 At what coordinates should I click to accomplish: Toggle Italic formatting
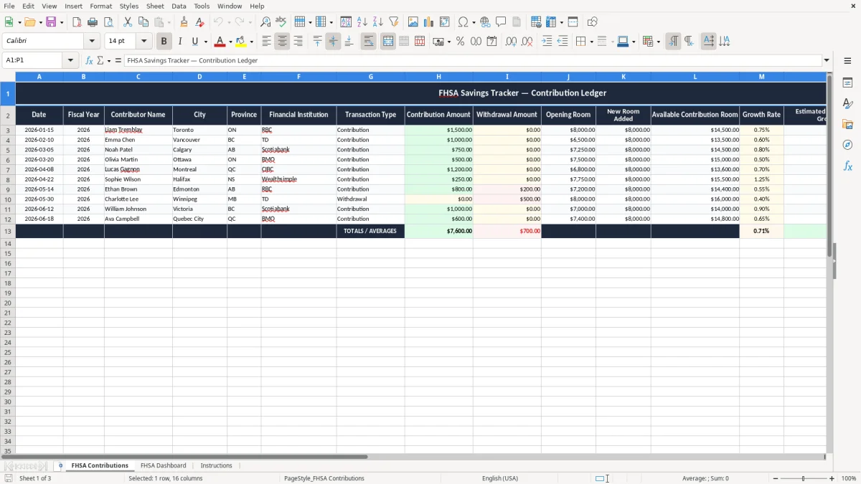[180, 42]
